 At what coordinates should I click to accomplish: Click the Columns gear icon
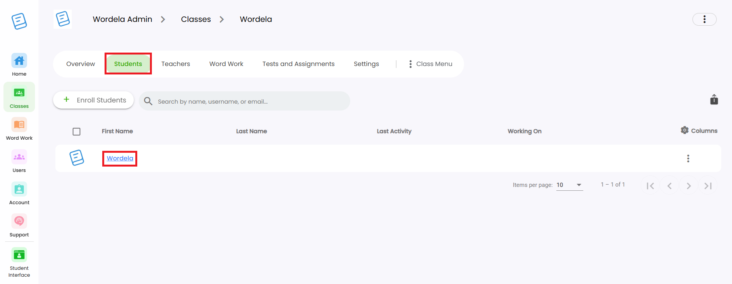(685, 130)
